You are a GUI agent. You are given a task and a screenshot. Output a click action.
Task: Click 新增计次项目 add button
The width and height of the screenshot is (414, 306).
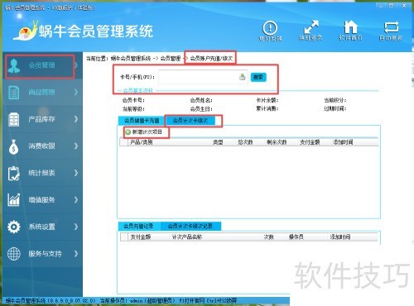(x=144, y=132)
